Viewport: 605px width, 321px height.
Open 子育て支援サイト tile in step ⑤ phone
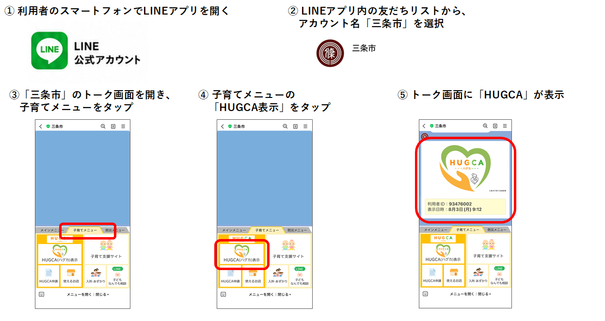(x=488, y=249)
